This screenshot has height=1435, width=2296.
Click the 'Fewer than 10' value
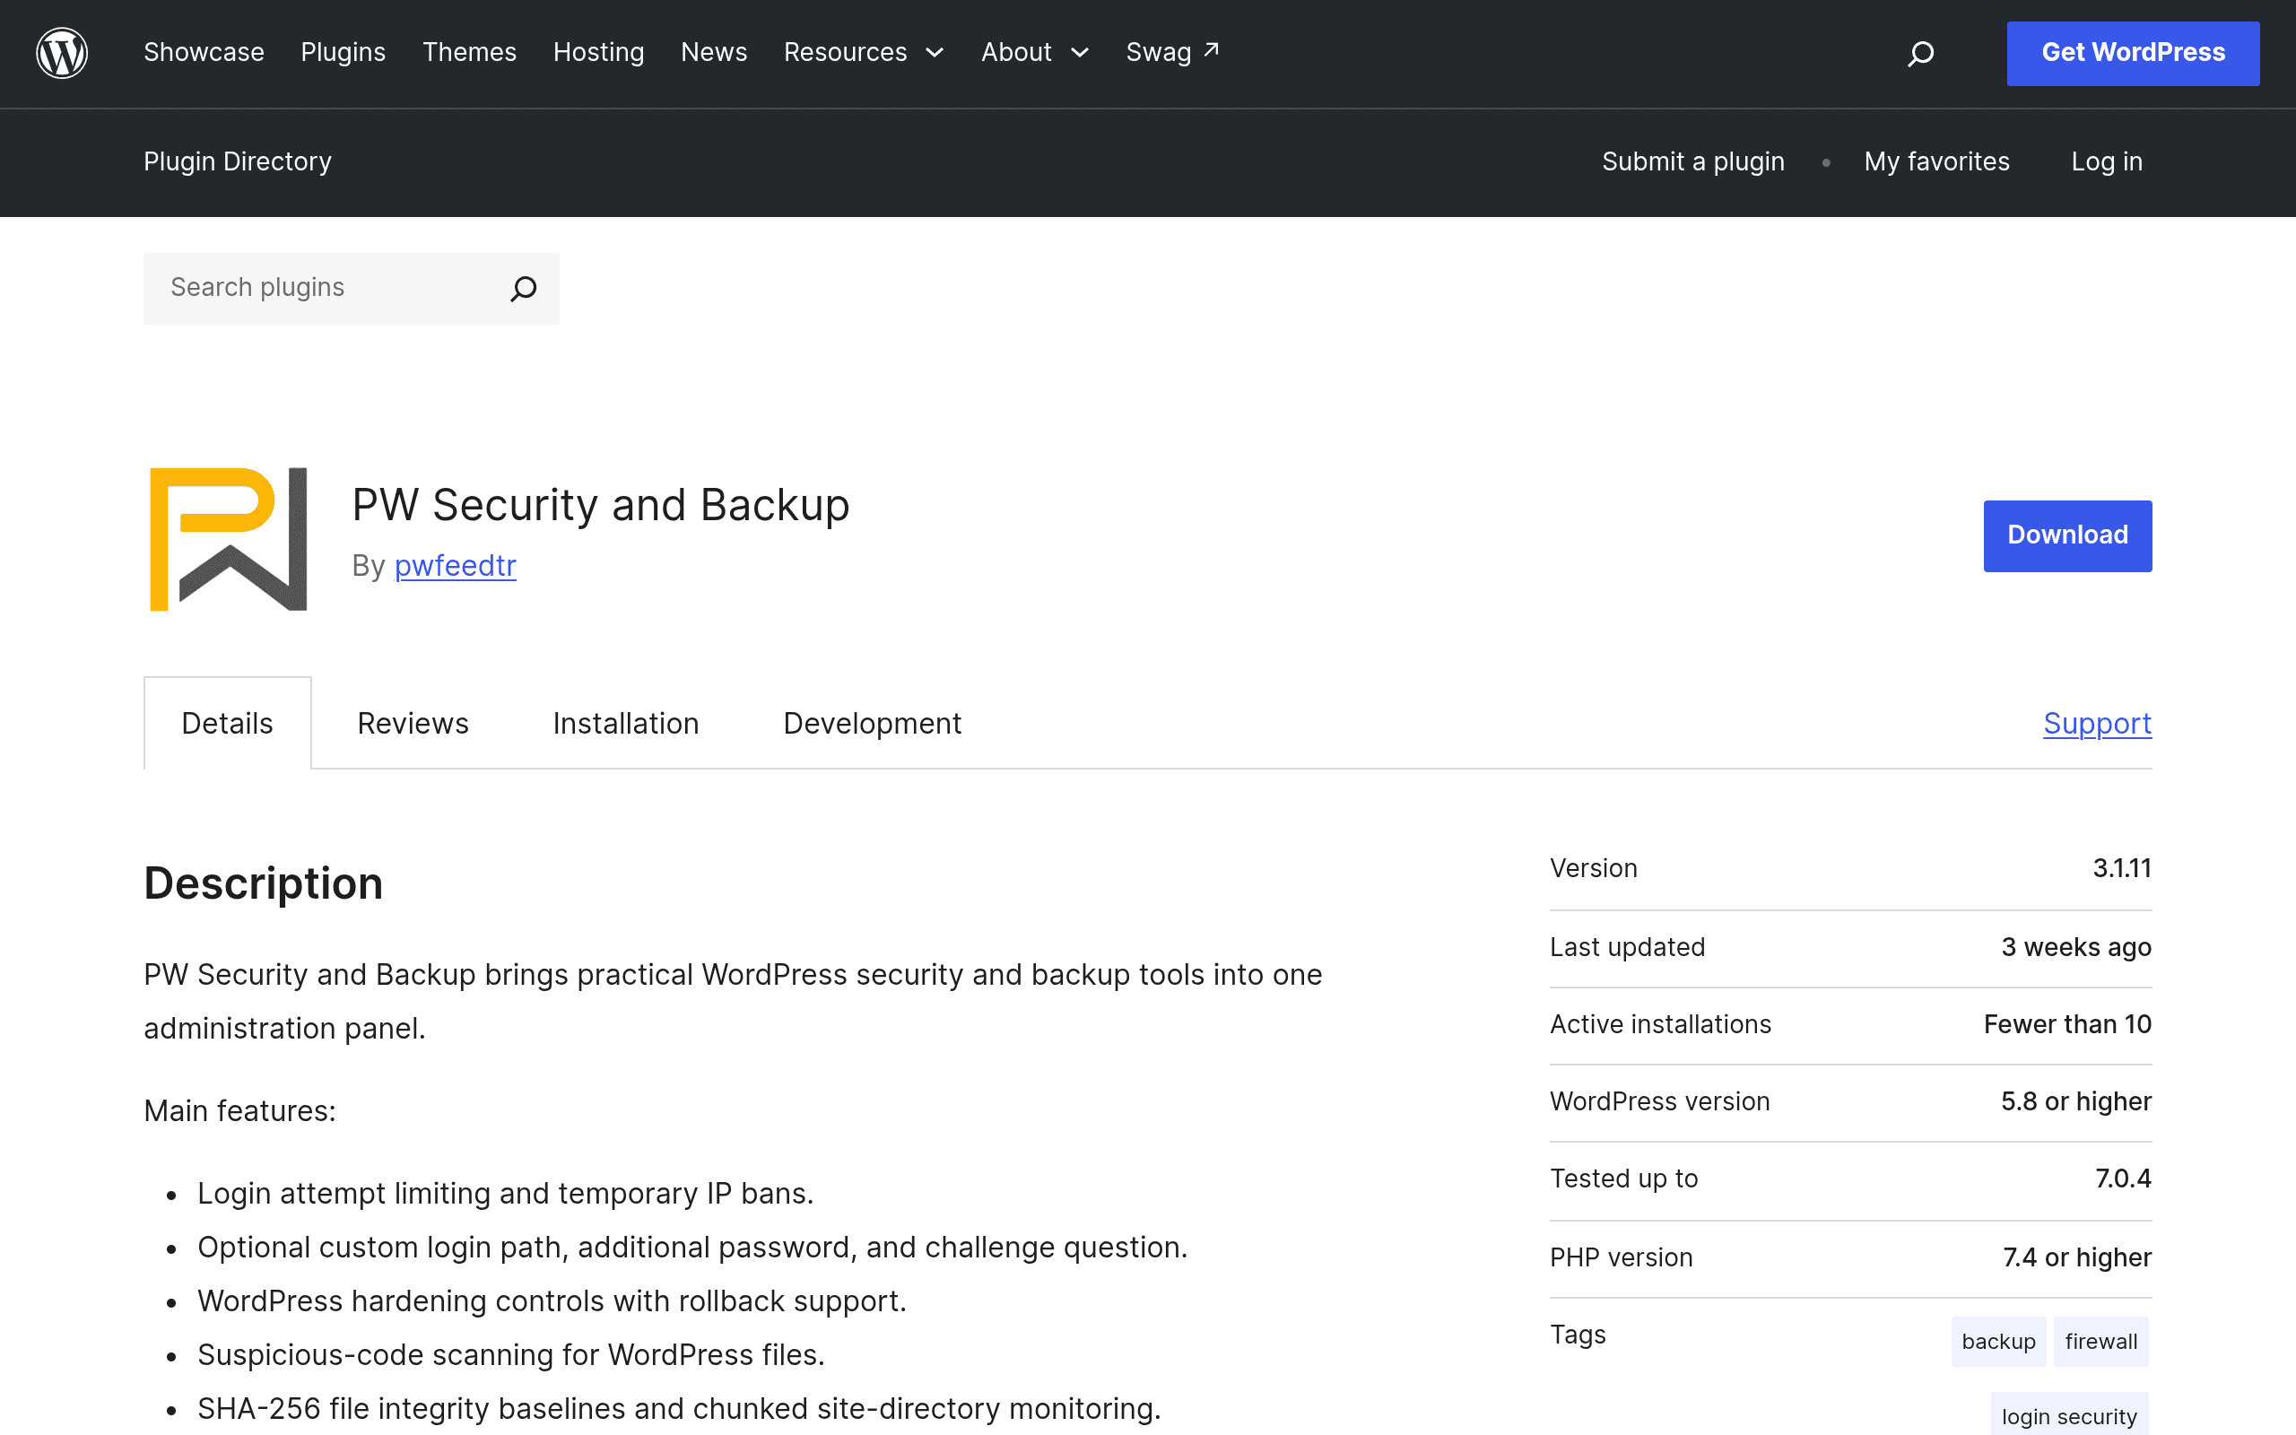click(x=2067, y=1024)
